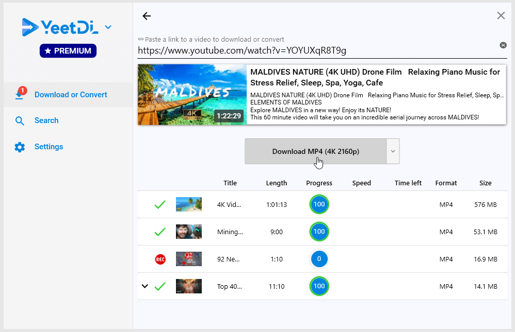Select the '4K Vid...' title
The width and height of the screenshot is (515, 332).
(x=229, y=204)
